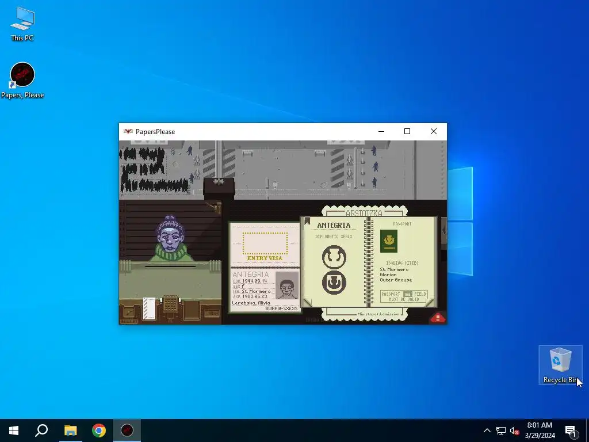589x442 pixels.
Task: Select issuing city Outer Grouse in rulebook
Action: (396, 280)
